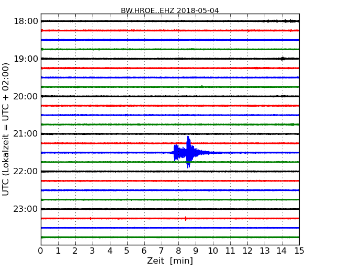
Task: Click the green blip near minute 14.6
Action: 292,124
